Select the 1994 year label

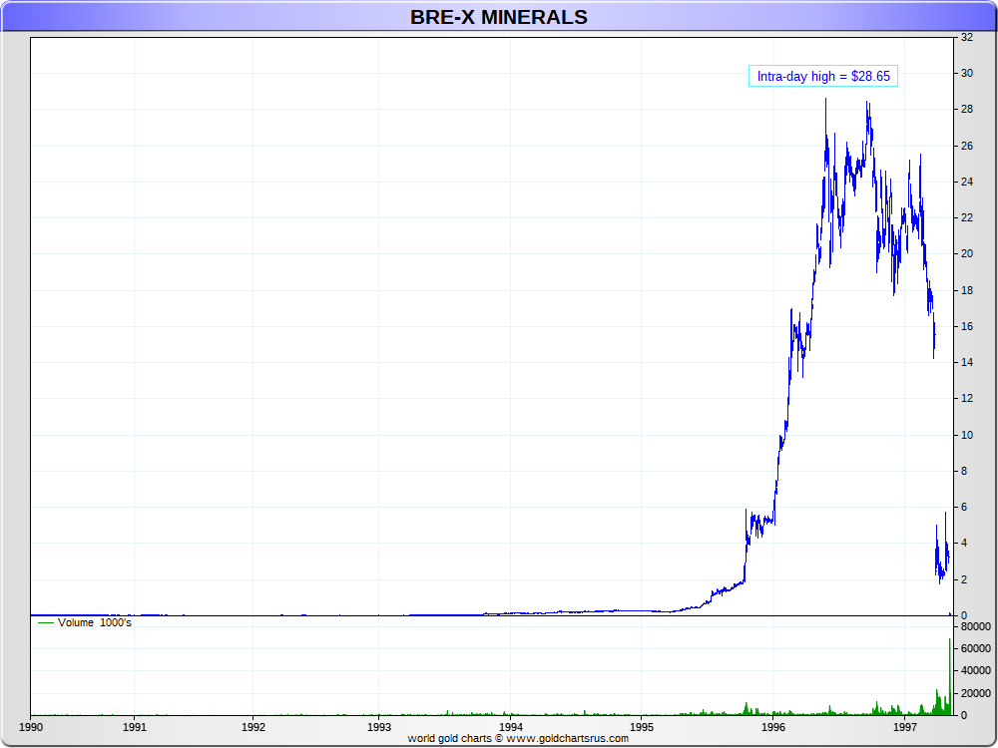pyautogui.click(x=510, y=727)
